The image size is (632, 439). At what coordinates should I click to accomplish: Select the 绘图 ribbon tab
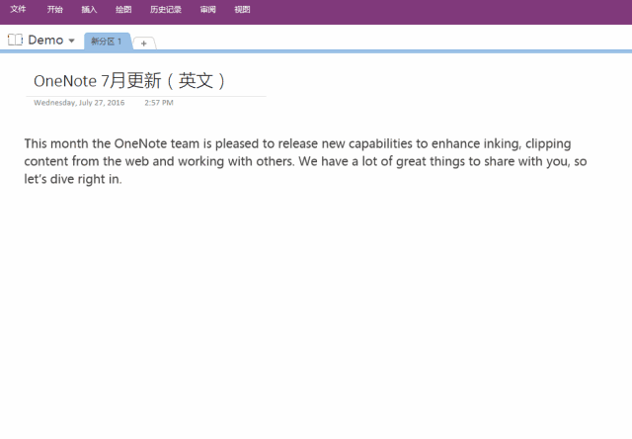tap(123, 9)
